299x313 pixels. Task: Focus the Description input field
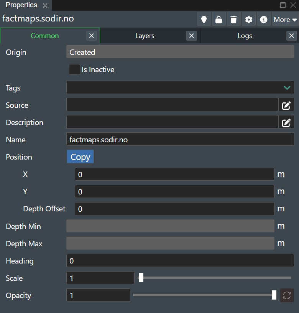(x=172, y=122)
